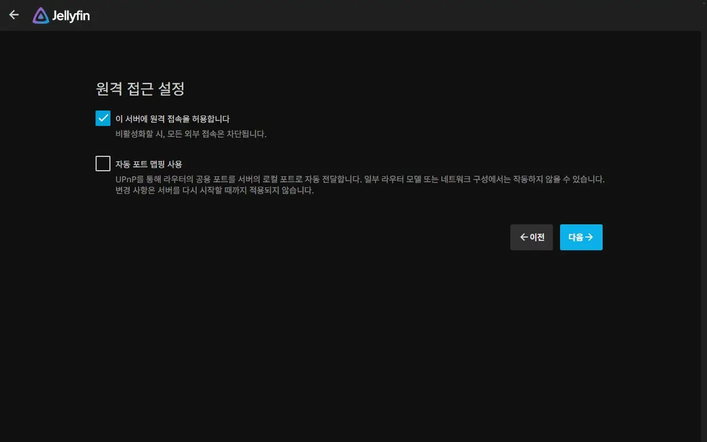Viewport: 707px width, 442px height.
Task: Check the UPnP automatic port mapping option
Action: pyautogui.click(x=103, y=163)
